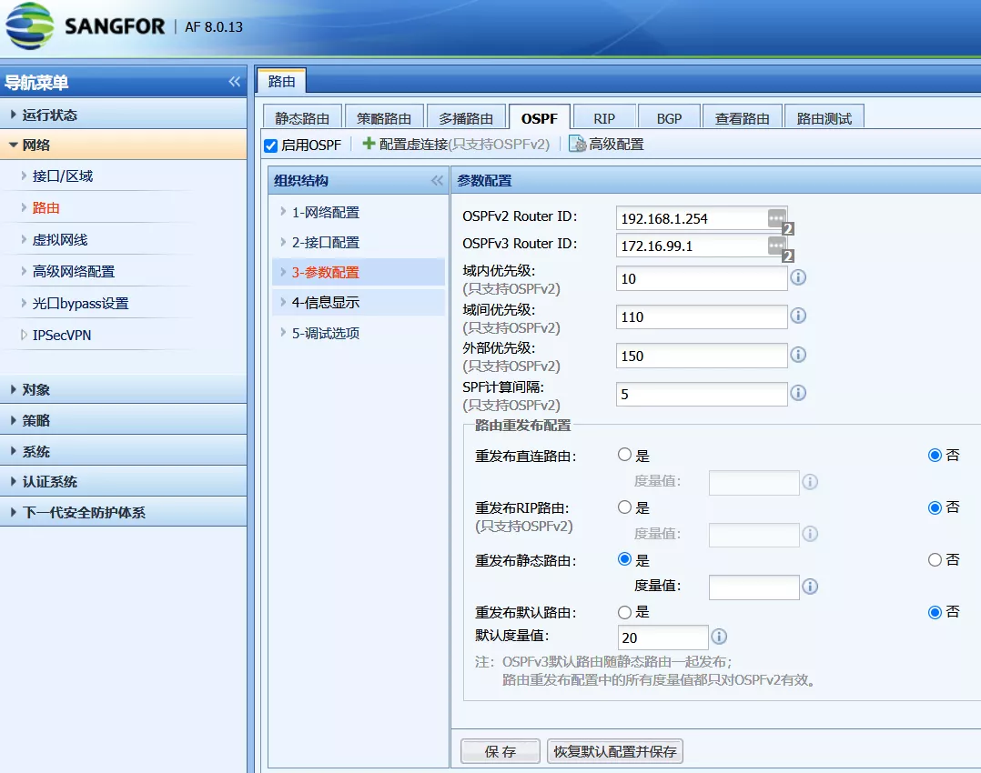Click the ellipsis icon beside OSPFv3 Router ID
Image resolution: width=981 pixels, height=773 pixels.
coord(775,246)
